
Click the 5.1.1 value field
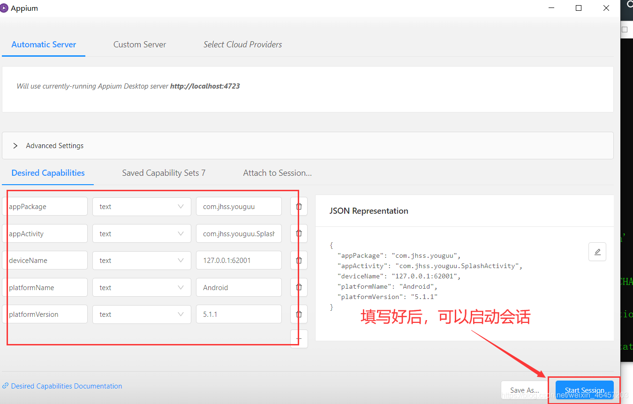(x=239, y=314)
